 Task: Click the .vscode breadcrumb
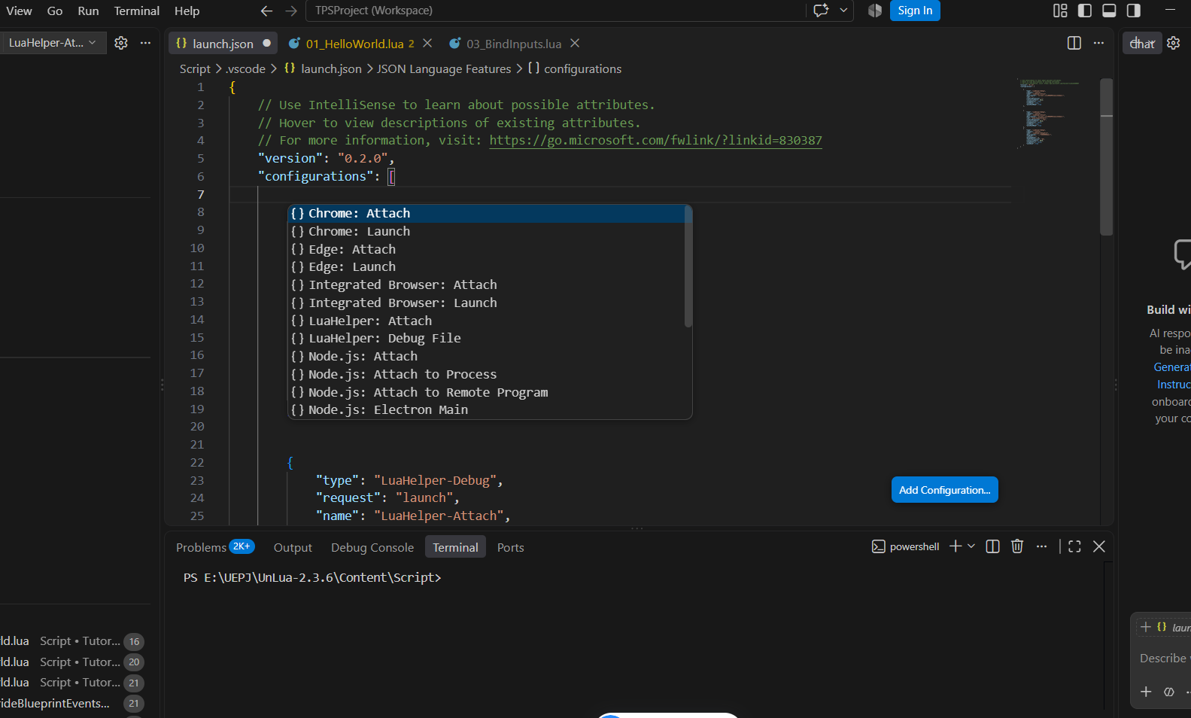point(246,68)
